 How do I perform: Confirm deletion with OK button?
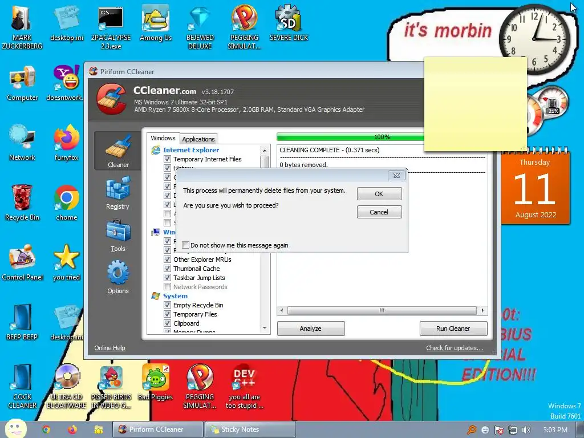pos(379,194)
